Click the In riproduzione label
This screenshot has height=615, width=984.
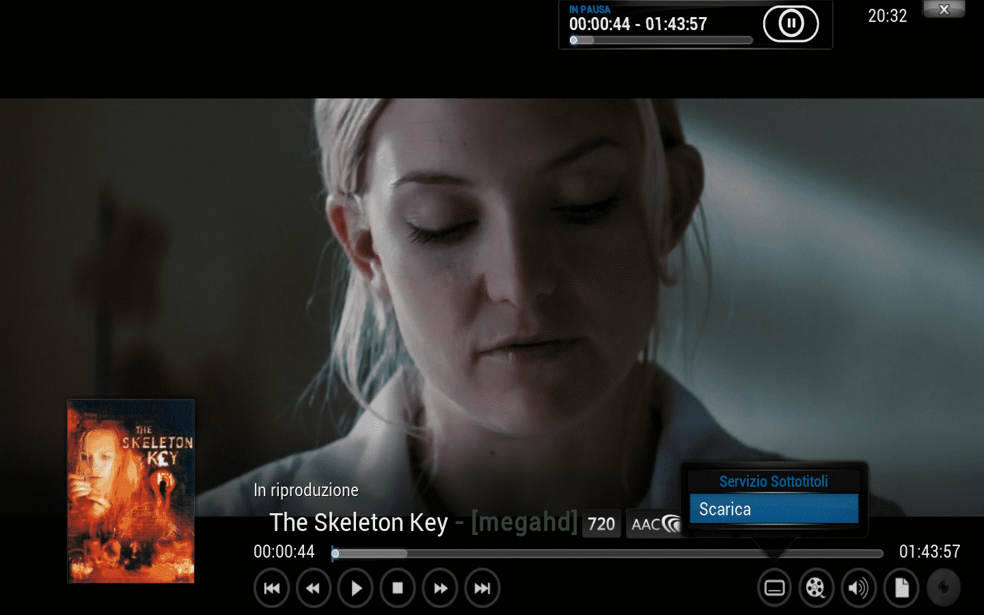click(306, 490)
